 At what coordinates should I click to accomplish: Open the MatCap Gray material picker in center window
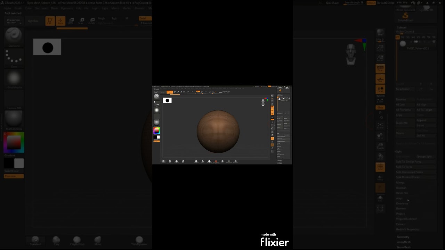click(157, 124)
